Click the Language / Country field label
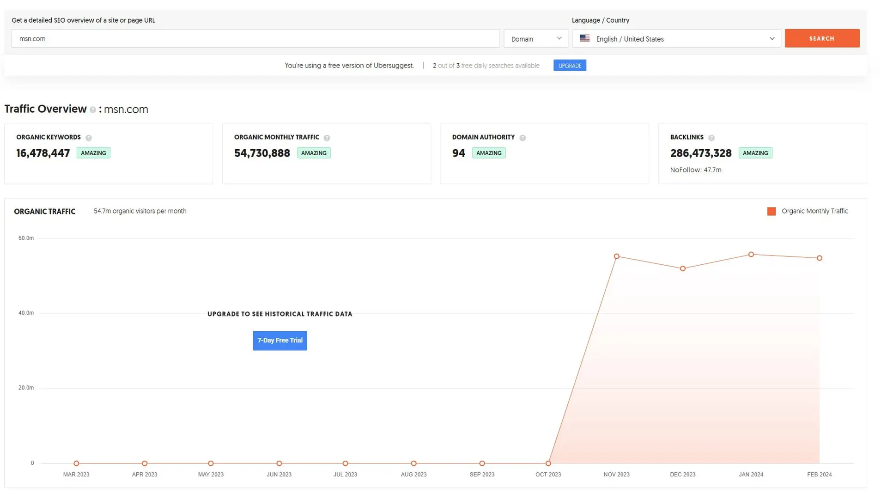Screen dimensions: 887x499 [601, 20]
